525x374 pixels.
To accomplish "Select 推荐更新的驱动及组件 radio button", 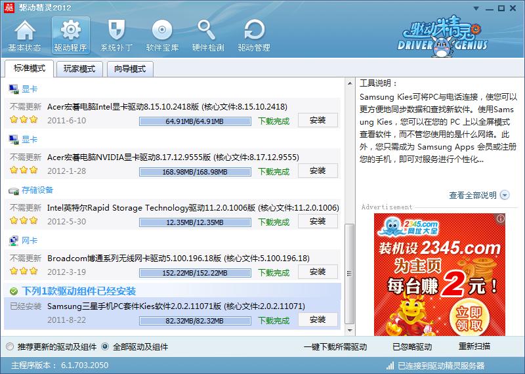I will point(9,346).
